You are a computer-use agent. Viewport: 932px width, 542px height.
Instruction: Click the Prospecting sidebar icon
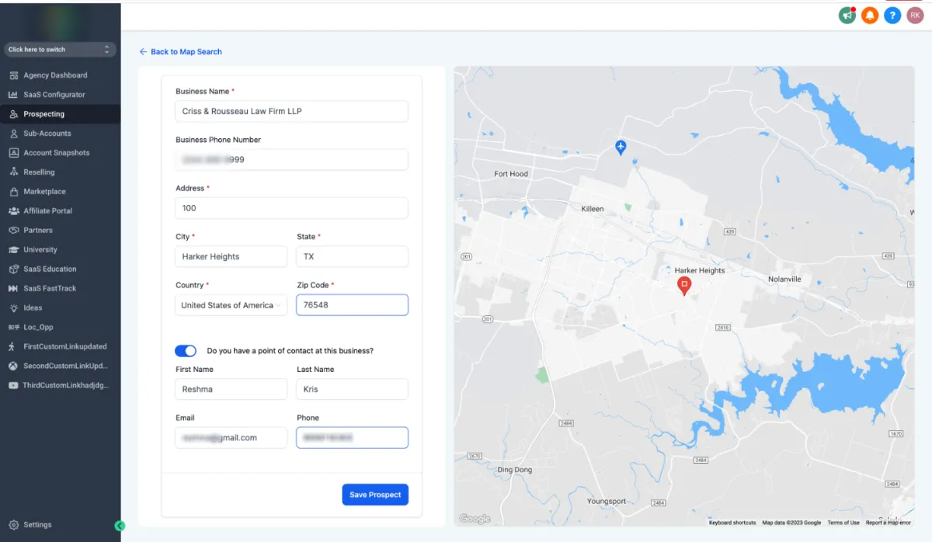tap(13, 114)
